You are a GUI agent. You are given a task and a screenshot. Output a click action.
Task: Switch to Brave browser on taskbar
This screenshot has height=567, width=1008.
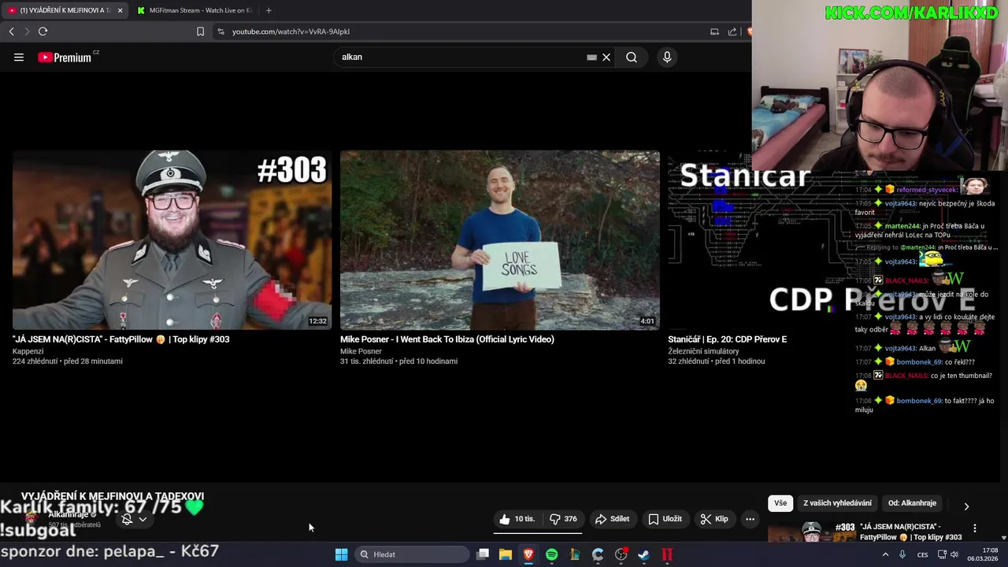tap(528, 554)
